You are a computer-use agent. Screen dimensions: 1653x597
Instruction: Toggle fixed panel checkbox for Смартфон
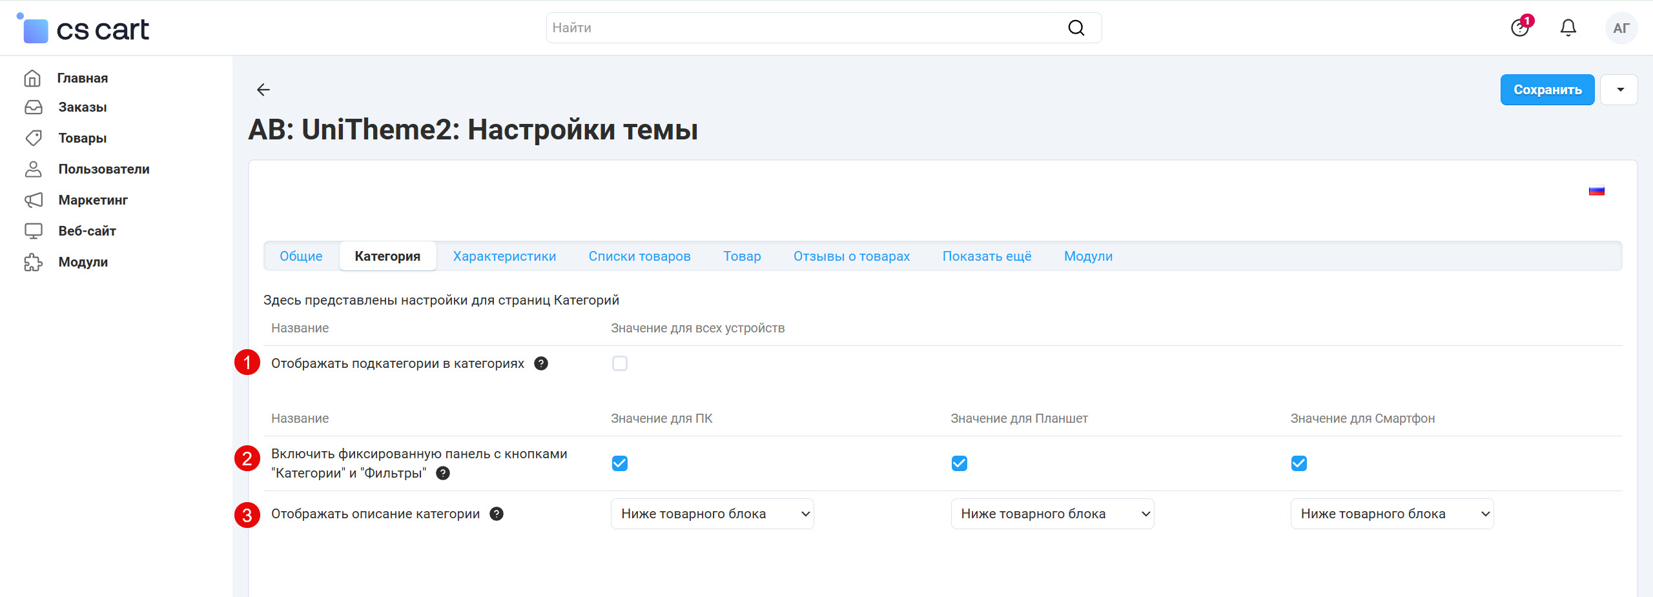(x=1299, y=463)
